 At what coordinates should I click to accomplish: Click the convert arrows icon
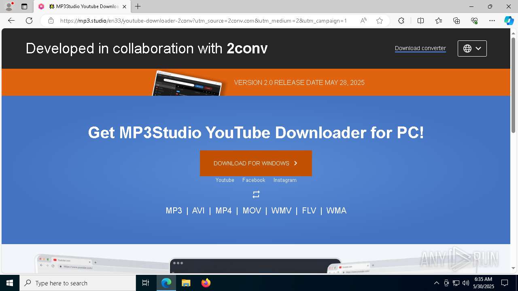[x=256, y=194]
